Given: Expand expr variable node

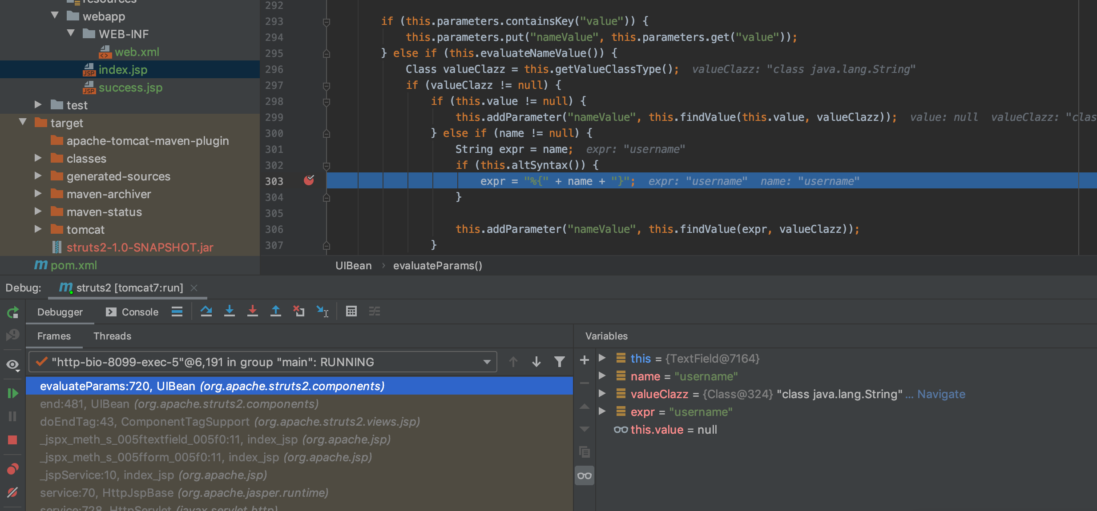Looking at the screenshot, I should click(x=602, y=411).
